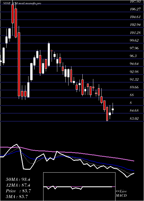This screenshot has height=201, width=144.
Task: Click the 96.3 price axis label
Action: pyautogui.click(x=133, y=56)
